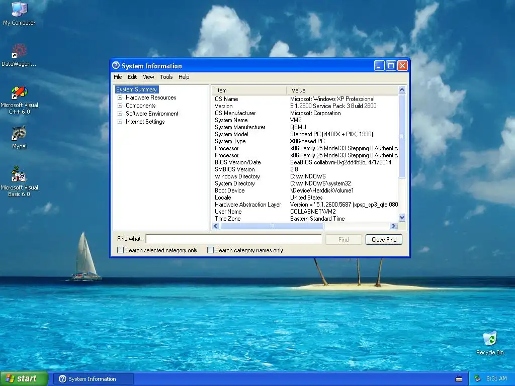Open the Help menu

[184, 77]
